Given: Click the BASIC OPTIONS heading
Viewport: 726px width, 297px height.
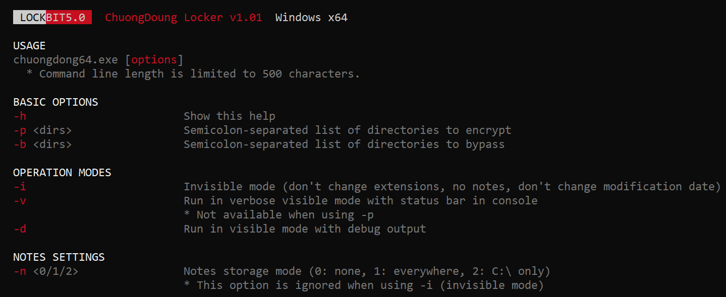Looking at the screenshot, I should (55, 102).
